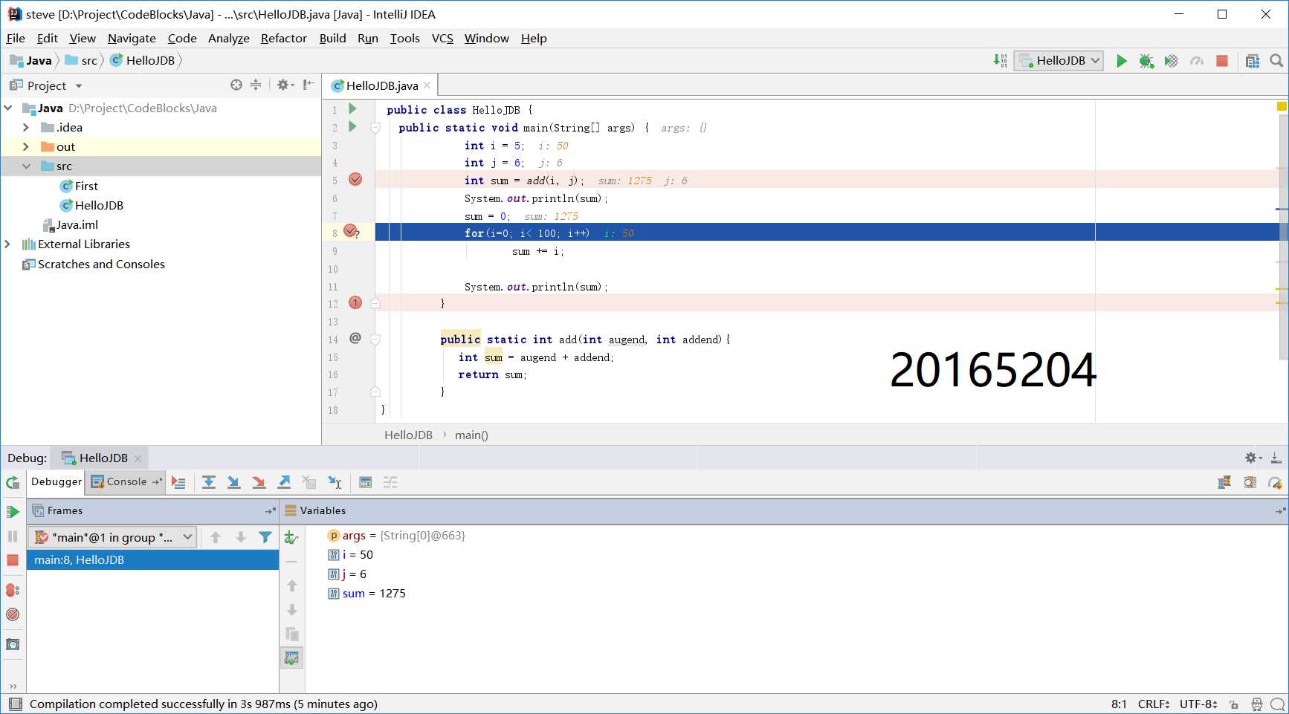Toggle Mute Breakpoints in the debug sidebar

point(13,614)
